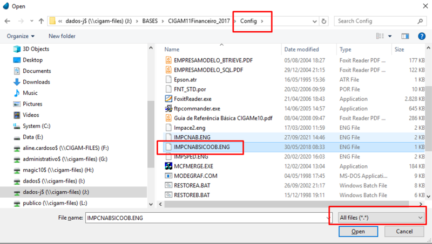The height and width of the screenshot is (244, 432).
Task: Click the file list vertical scrollbar thumb
Action: click(428, 118)
